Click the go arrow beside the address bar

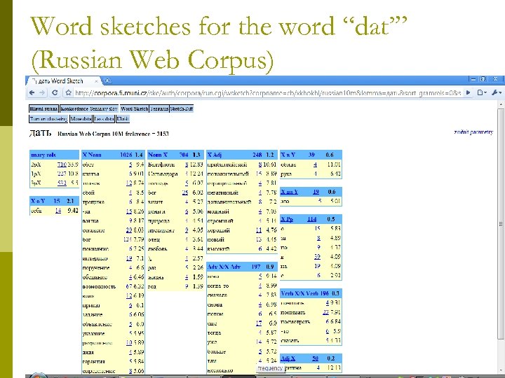click(x=469, y=92)
